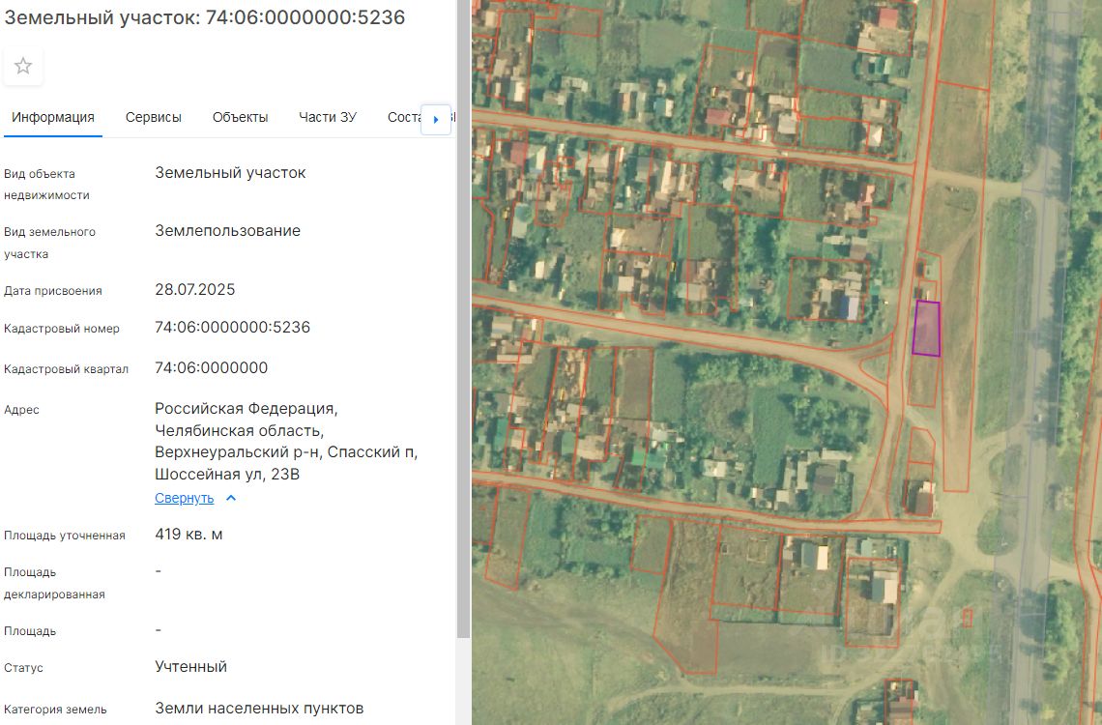1102x725 pixels.
Task: Open the partially hidden Состав tab
Action: (404, 117)
